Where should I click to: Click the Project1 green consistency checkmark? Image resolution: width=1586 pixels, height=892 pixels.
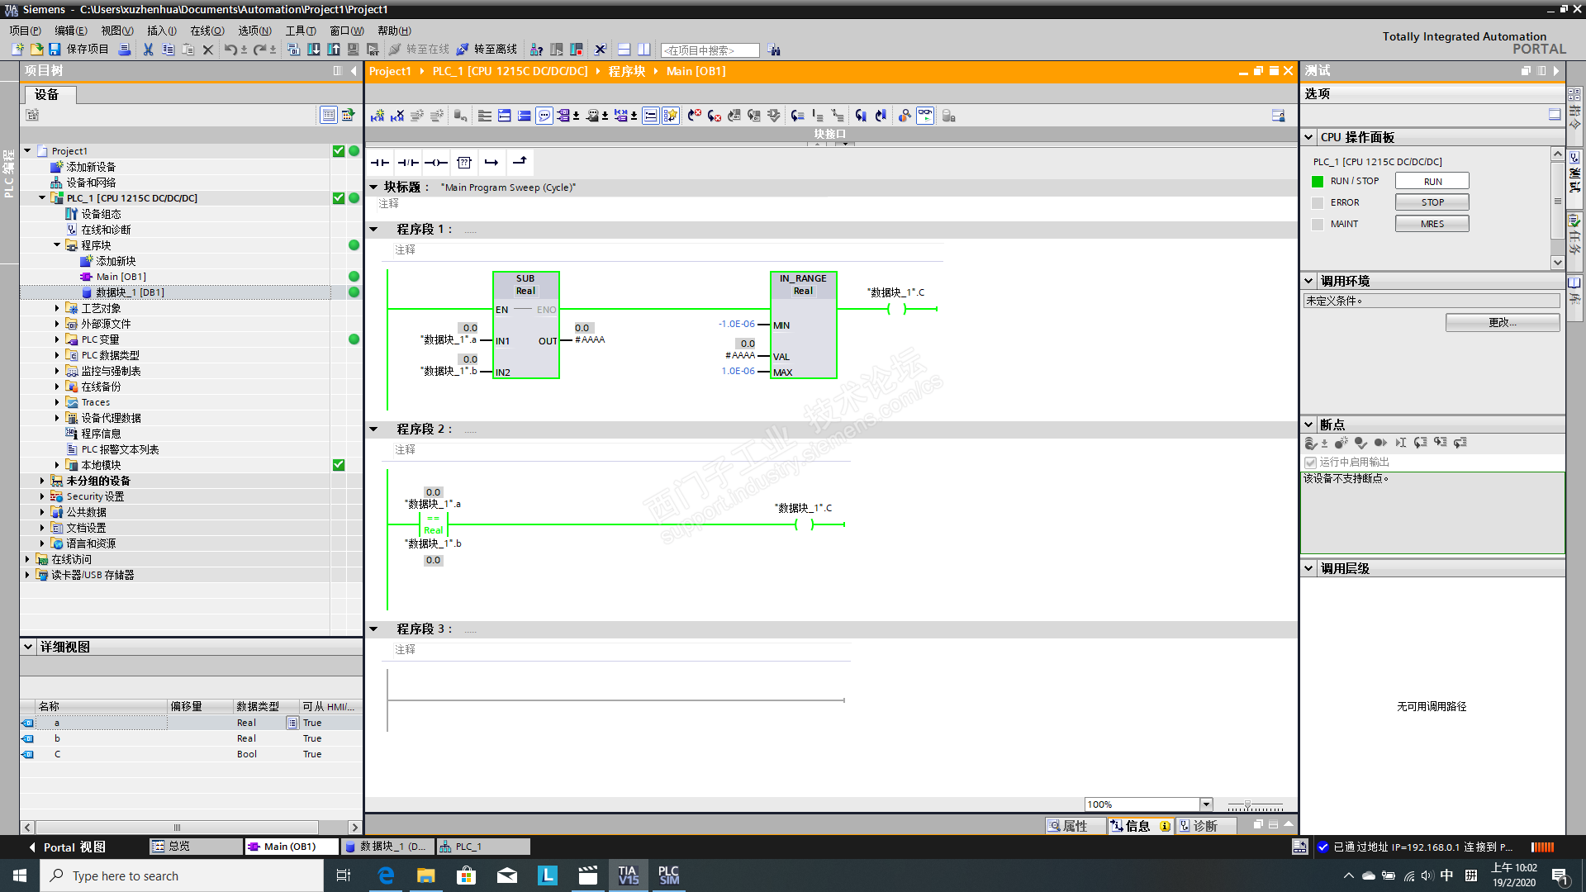coord(339,151)
